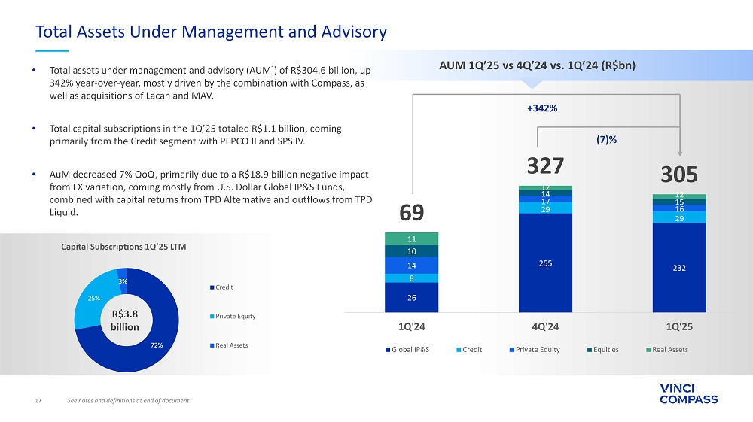Click the 232 Global IP&S segment in 1Q'25 bar
This screenshot has width=753, height=422.
(x=679, y=267)
